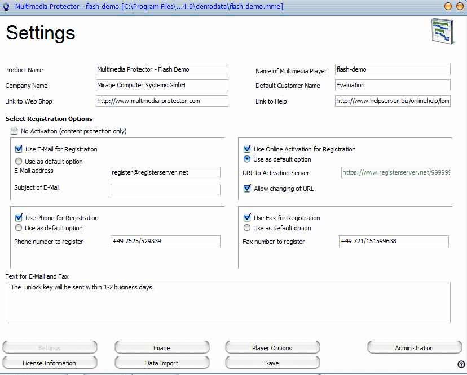Select Phone 'Use as default option' radio
The width and height of the screenshot is (467, 375).
point(19,228)
